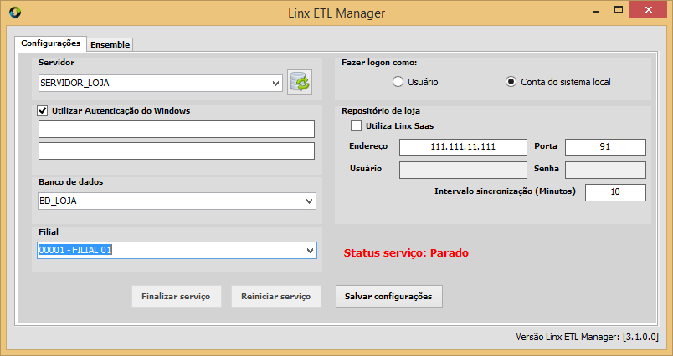The height and width of the screenshot is (356, 673).
Task: Focus the Endereço field 111.111.11.111
Action: [463, 147]
